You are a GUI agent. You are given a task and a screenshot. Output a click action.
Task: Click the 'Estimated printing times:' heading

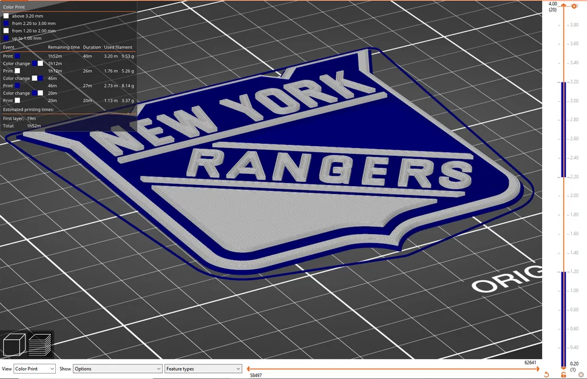pyautogui.click(x=29, y=110)
